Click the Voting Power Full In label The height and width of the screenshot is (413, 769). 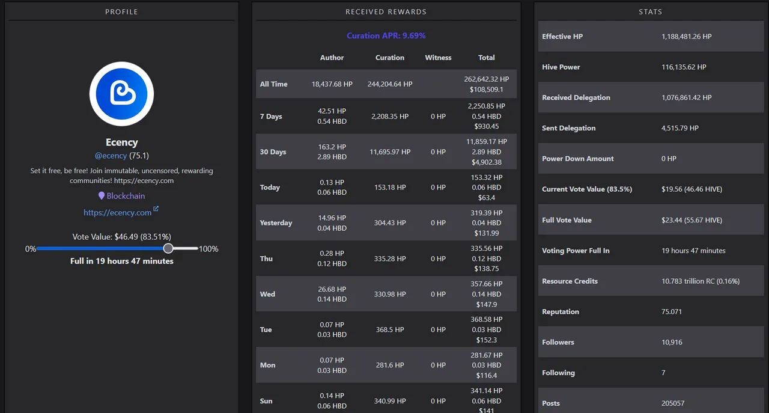pos(576,251)
